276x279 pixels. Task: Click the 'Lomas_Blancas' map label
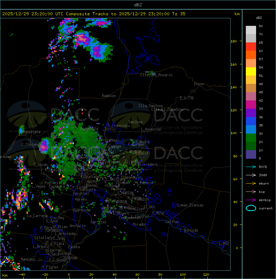[x=190, y=205]
